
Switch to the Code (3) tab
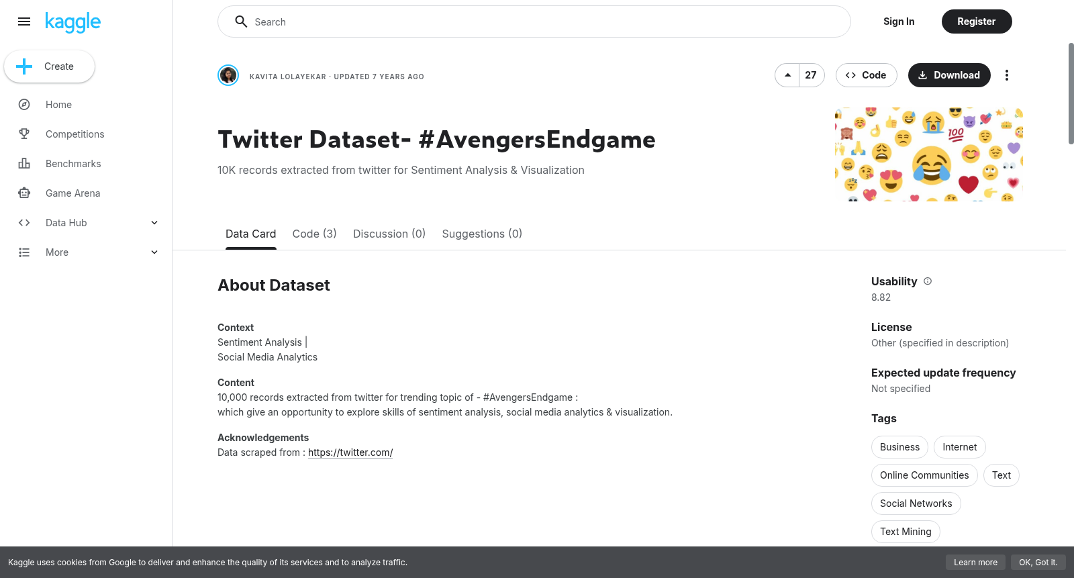(x=314, y=234)
